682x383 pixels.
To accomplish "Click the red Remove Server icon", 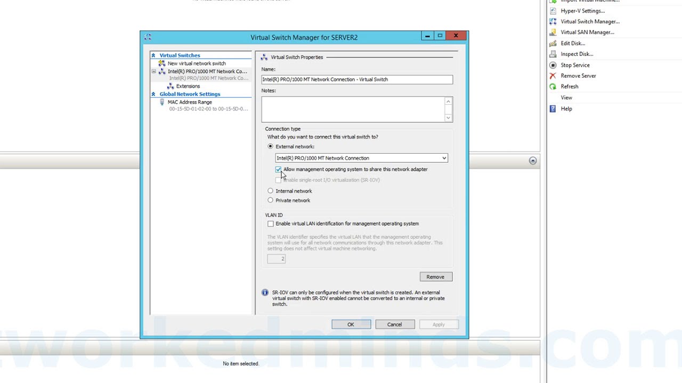I will point(553,76).
